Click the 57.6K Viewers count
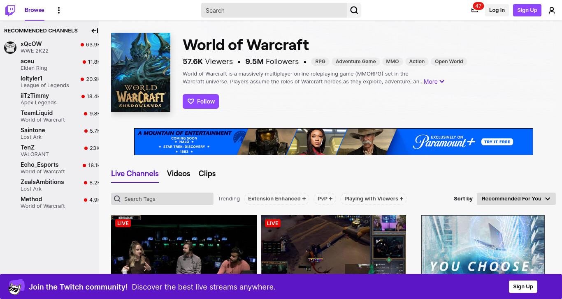The height and width of the screenshot is (299, 562). (208, 62)
